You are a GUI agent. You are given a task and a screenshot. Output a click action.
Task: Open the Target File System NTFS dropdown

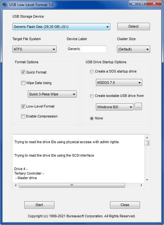tap(35, 49)
